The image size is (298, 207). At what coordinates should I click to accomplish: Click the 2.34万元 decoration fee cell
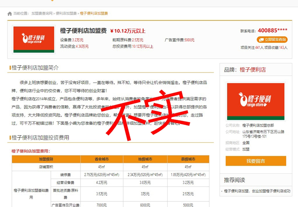[x=145, y=175]
